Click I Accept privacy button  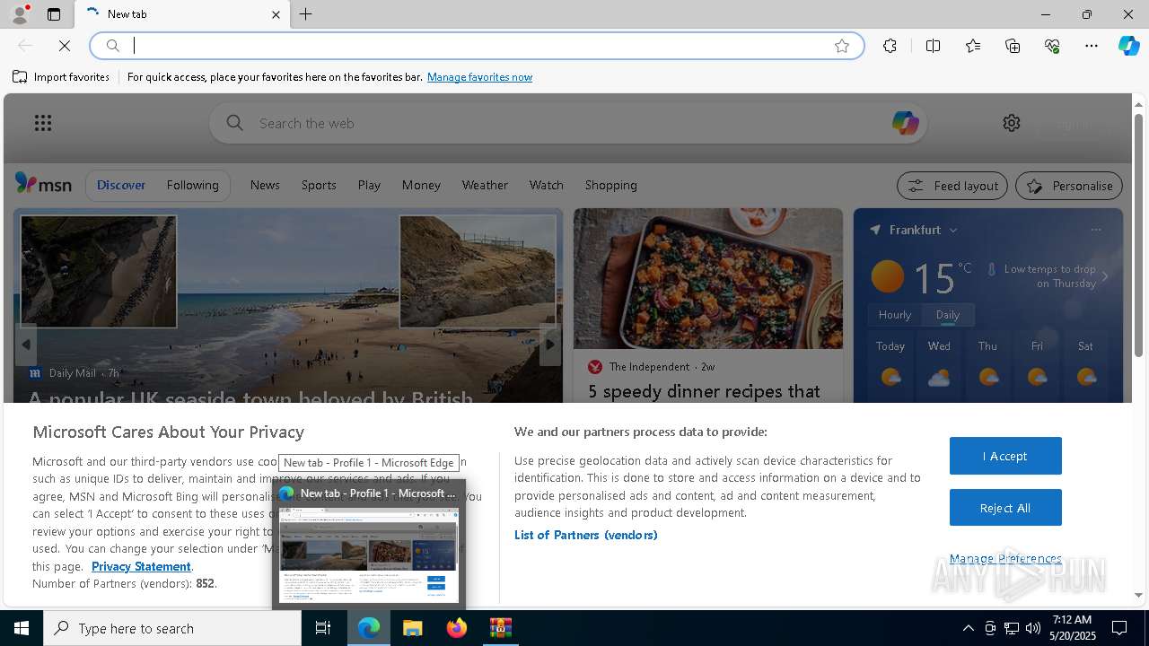coord(1005,456)
